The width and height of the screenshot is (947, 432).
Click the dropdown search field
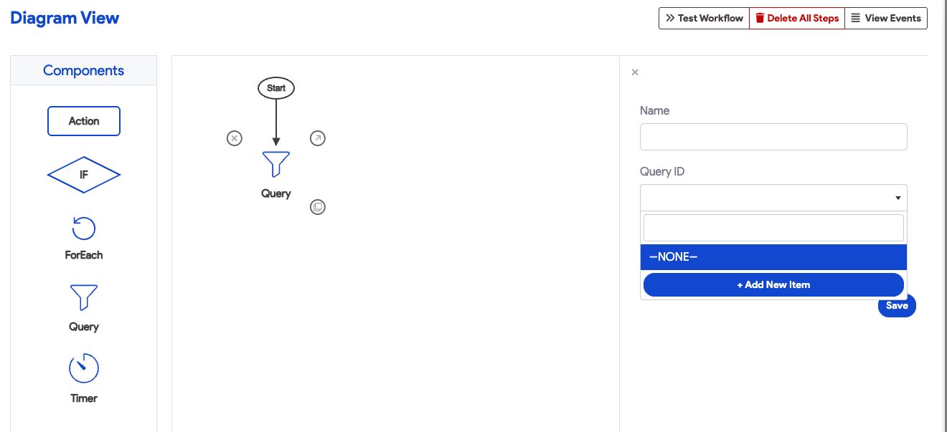pyautogui.click(x=773, y=227)
